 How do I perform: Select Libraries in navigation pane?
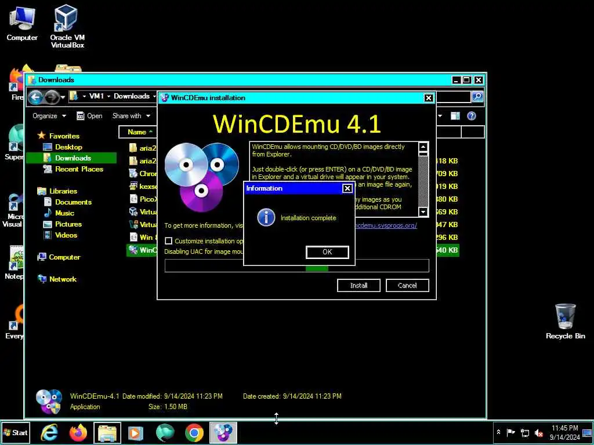point(57,191)
